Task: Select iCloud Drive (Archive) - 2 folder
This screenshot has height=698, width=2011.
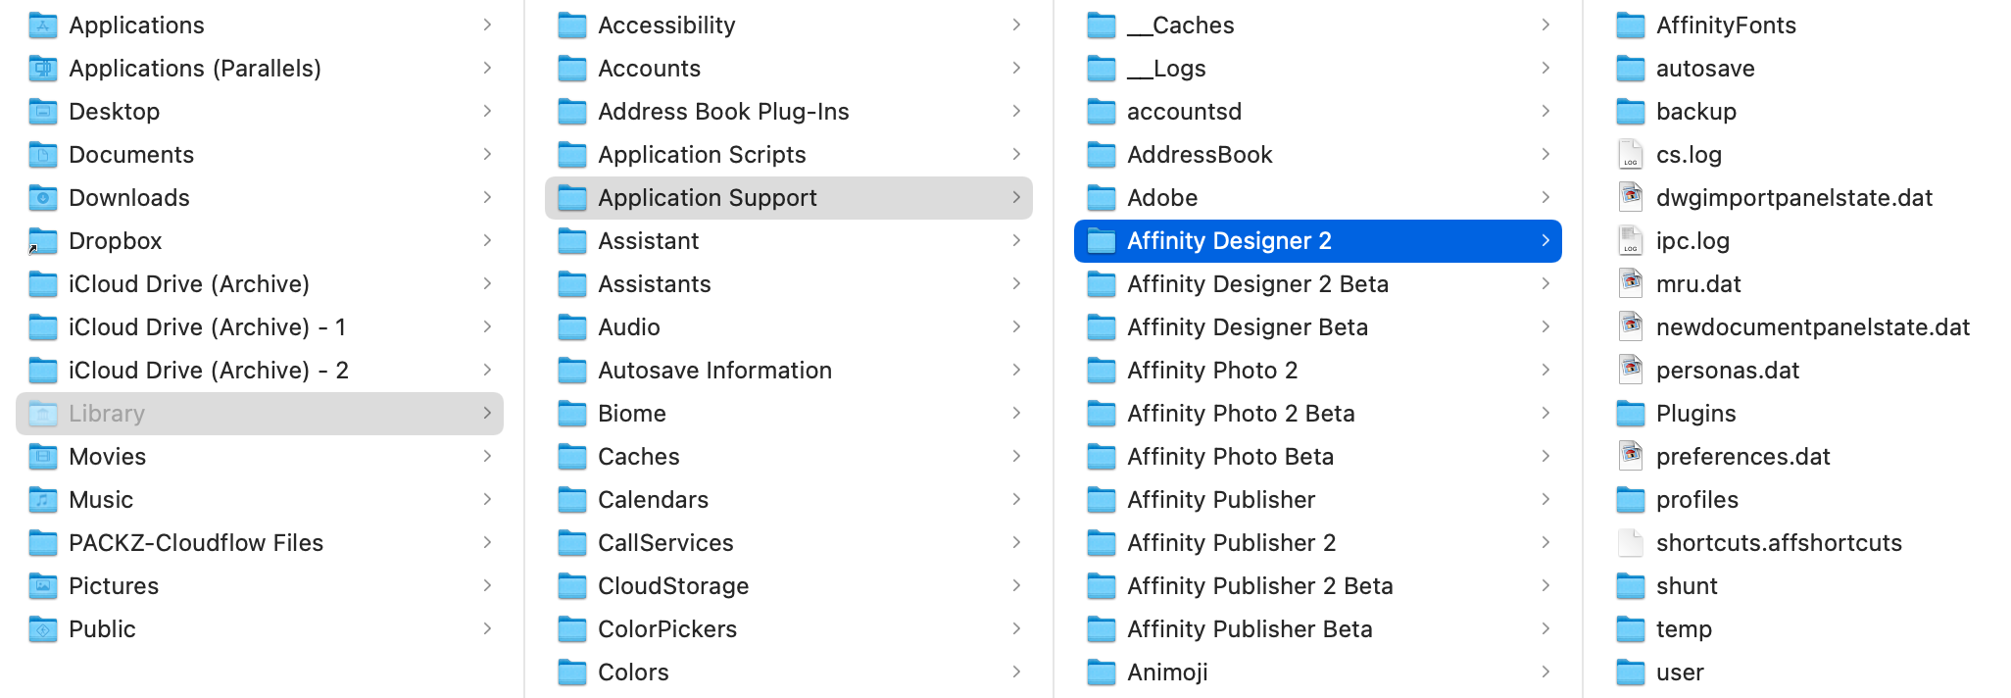Action: [260, 371]
